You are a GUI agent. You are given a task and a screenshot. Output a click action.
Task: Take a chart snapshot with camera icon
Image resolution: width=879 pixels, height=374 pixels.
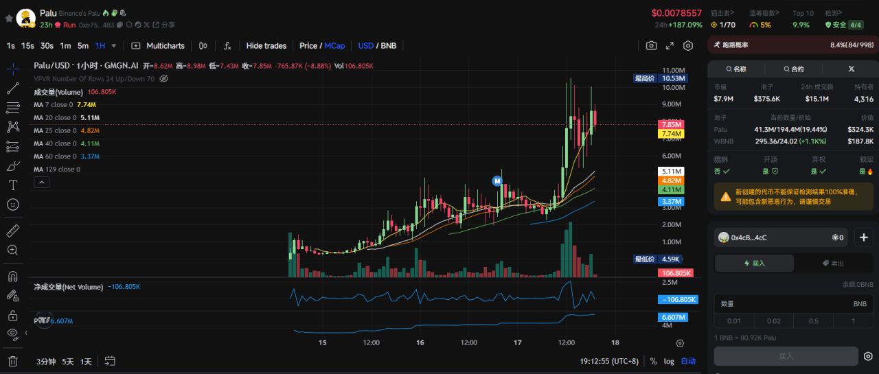click(x=651, y=46)
